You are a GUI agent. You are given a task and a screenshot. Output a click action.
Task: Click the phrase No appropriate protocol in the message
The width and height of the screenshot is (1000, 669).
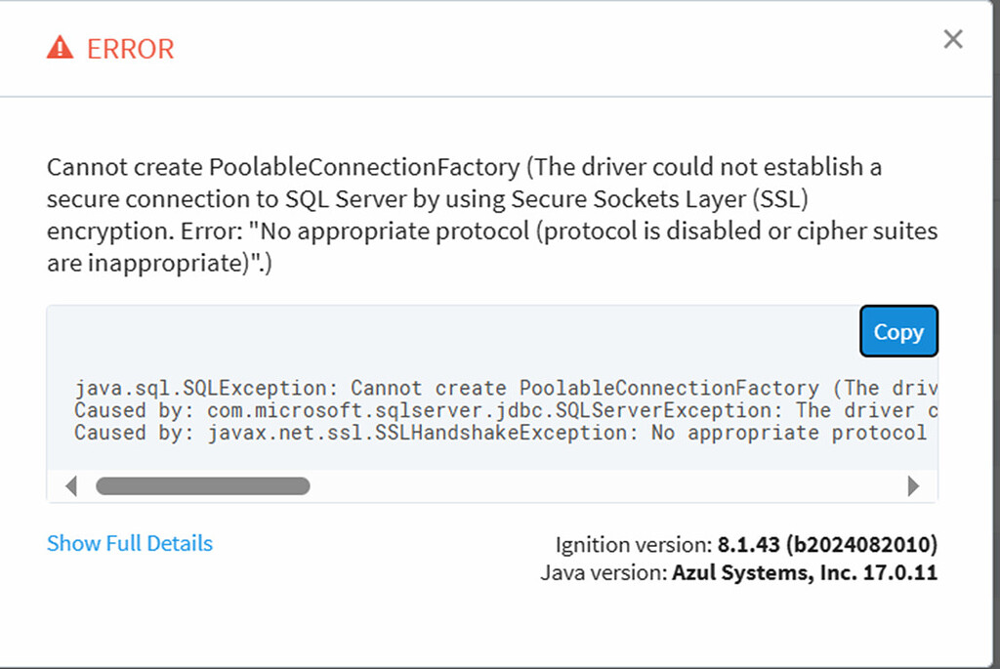395,230
